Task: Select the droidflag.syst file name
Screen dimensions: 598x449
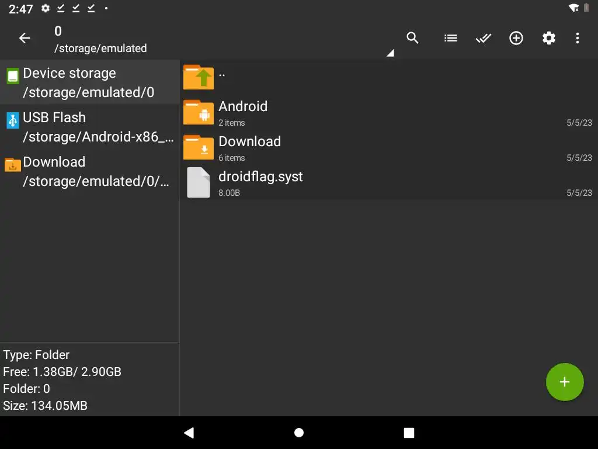Action: click(x=260, y=177)
